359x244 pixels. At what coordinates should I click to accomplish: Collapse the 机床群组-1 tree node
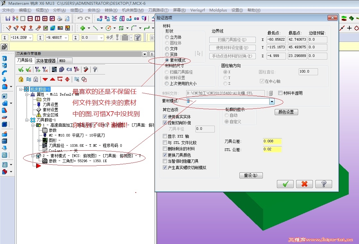pyautogui.click(x=21, y=89)
